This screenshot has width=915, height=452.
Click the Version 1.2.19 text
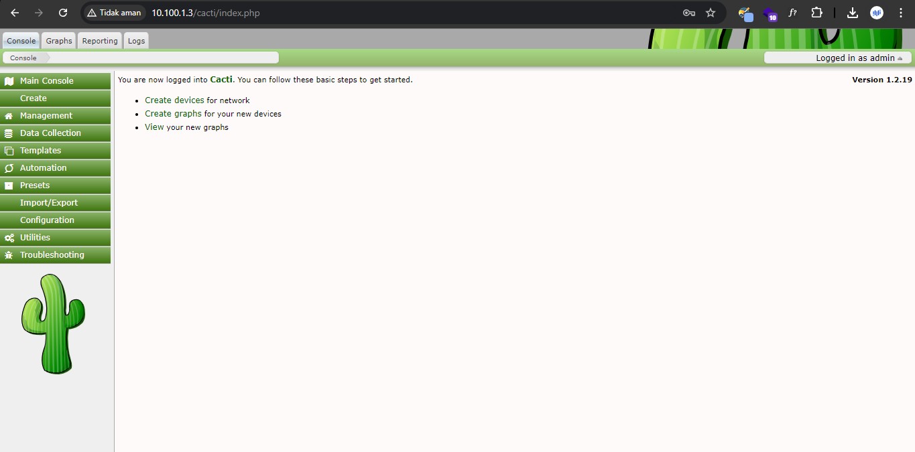click(882, 80)
